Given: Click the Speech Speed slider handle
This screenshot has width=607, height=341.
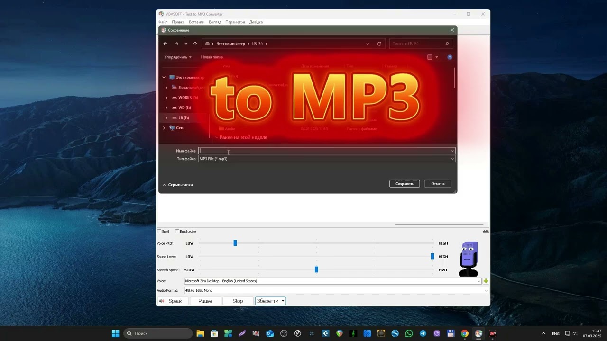Looking at the screenshot, I should tap(316, 269).
